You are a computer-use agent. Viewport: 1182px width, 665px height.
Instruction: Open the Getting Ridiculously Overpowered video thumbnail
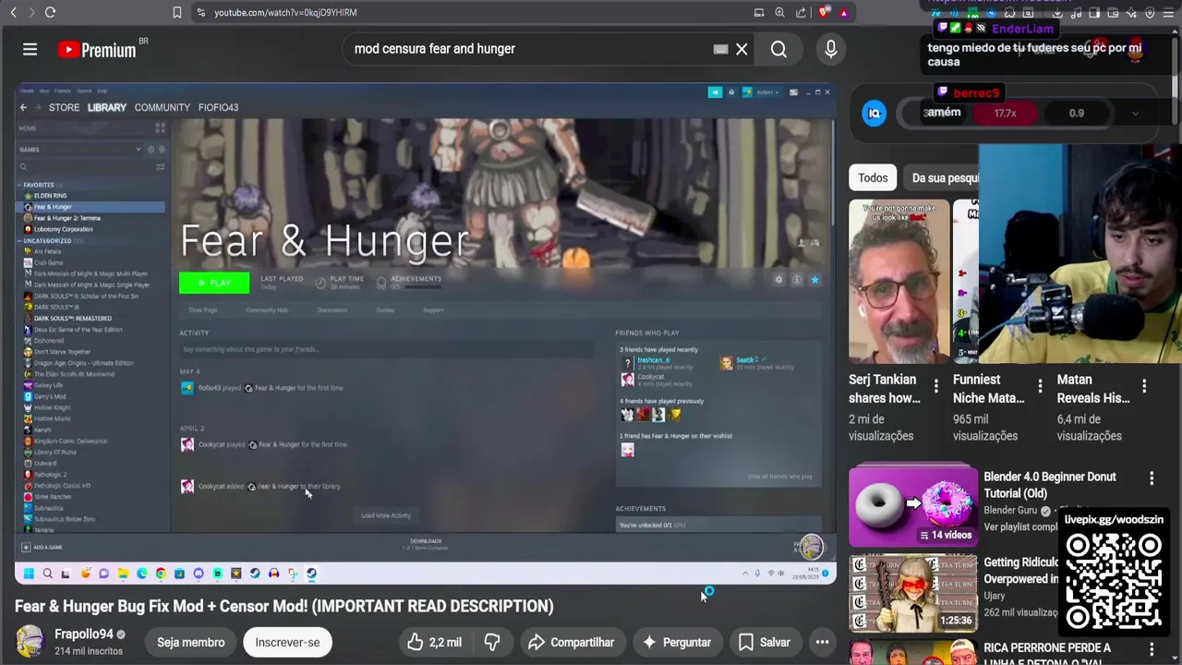pyautogui.click(x=913, y=593)
